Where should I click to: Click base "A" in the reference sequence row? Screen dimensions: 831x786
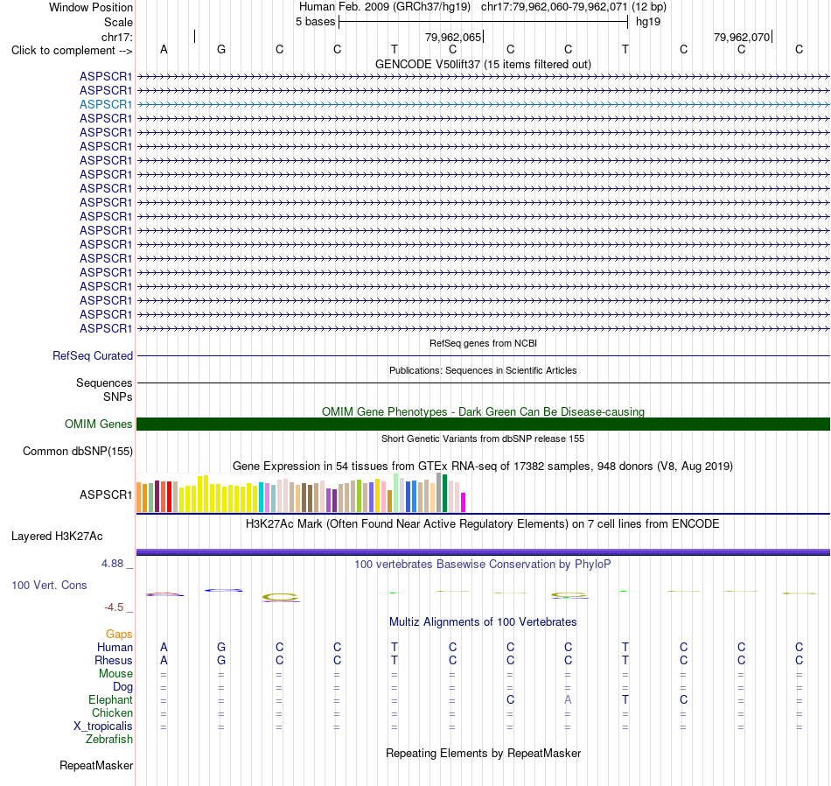point(164,49)
